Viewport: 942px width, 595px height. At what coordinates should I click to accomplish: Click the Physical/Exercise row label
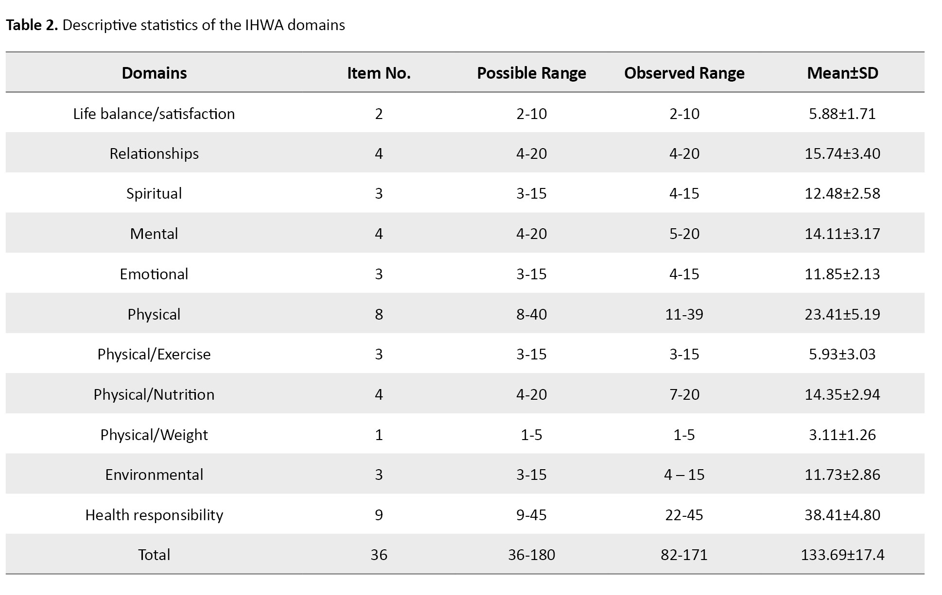(x=154, y=354)
